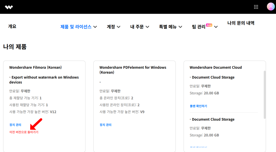Click 플랜 확인하기 in Document Cloud
276x152 pixels.
coord(198,106)
